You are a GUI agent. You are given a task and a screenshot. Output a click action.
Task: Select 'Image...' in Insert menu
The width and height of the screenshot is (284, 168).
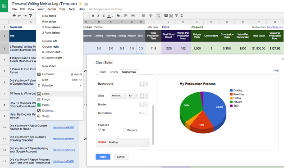pos(60,100)
